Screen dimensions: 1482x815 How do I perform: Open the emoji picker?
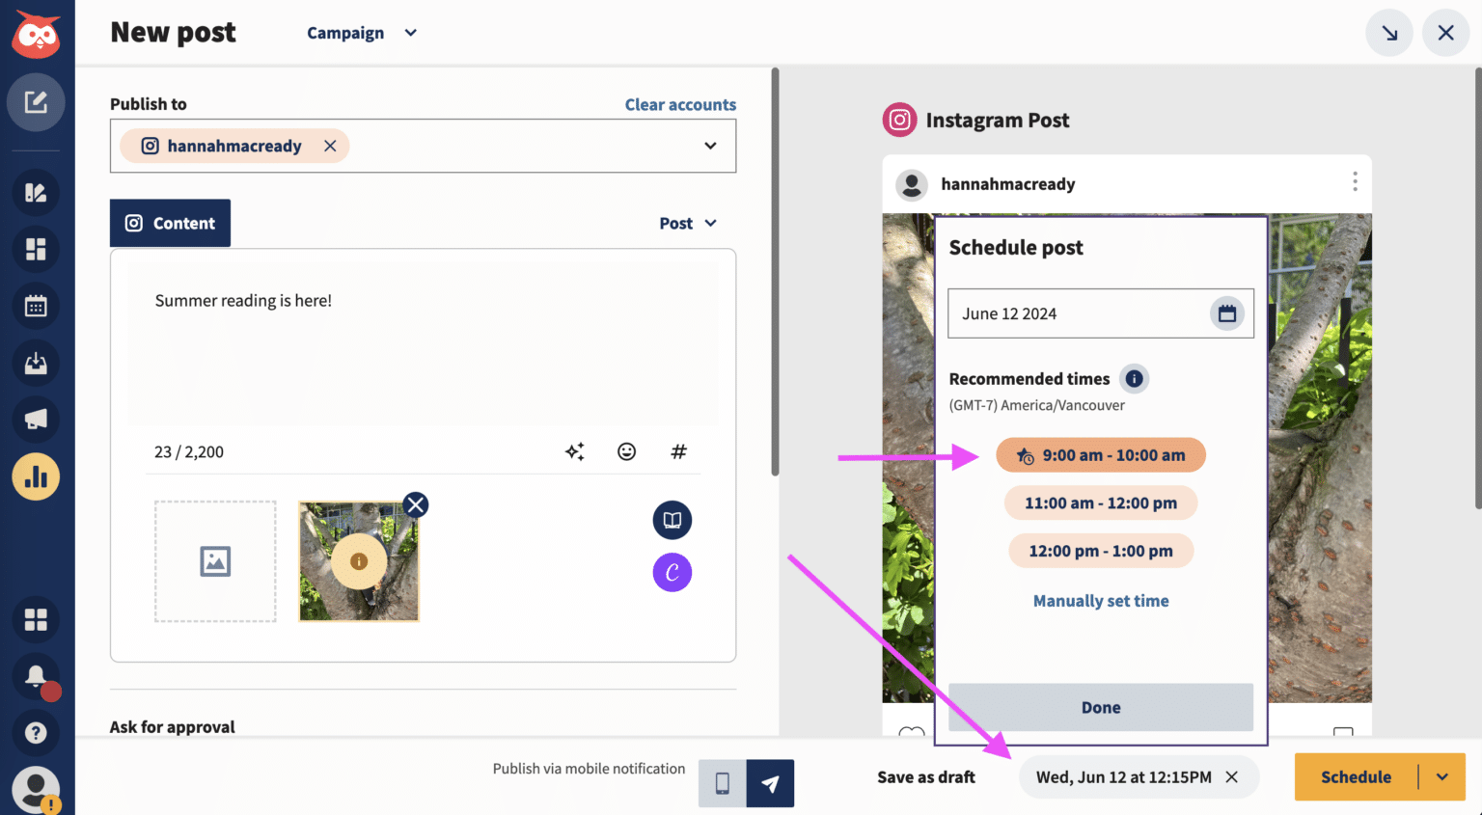[x=626, y=451]
